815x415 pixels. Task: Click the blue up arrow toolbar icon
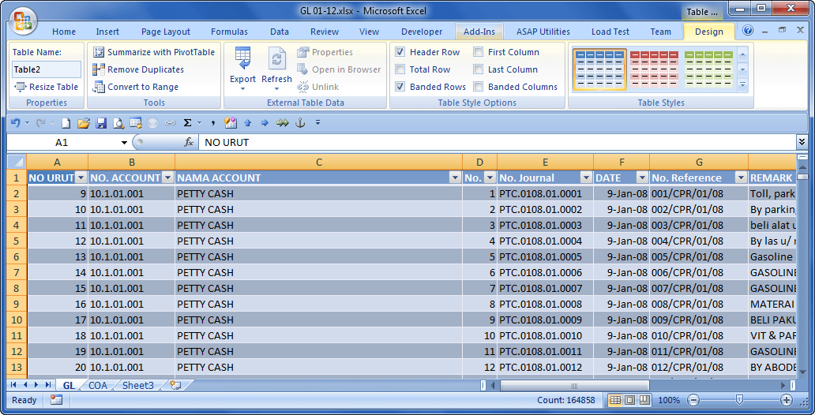[247, 123]
